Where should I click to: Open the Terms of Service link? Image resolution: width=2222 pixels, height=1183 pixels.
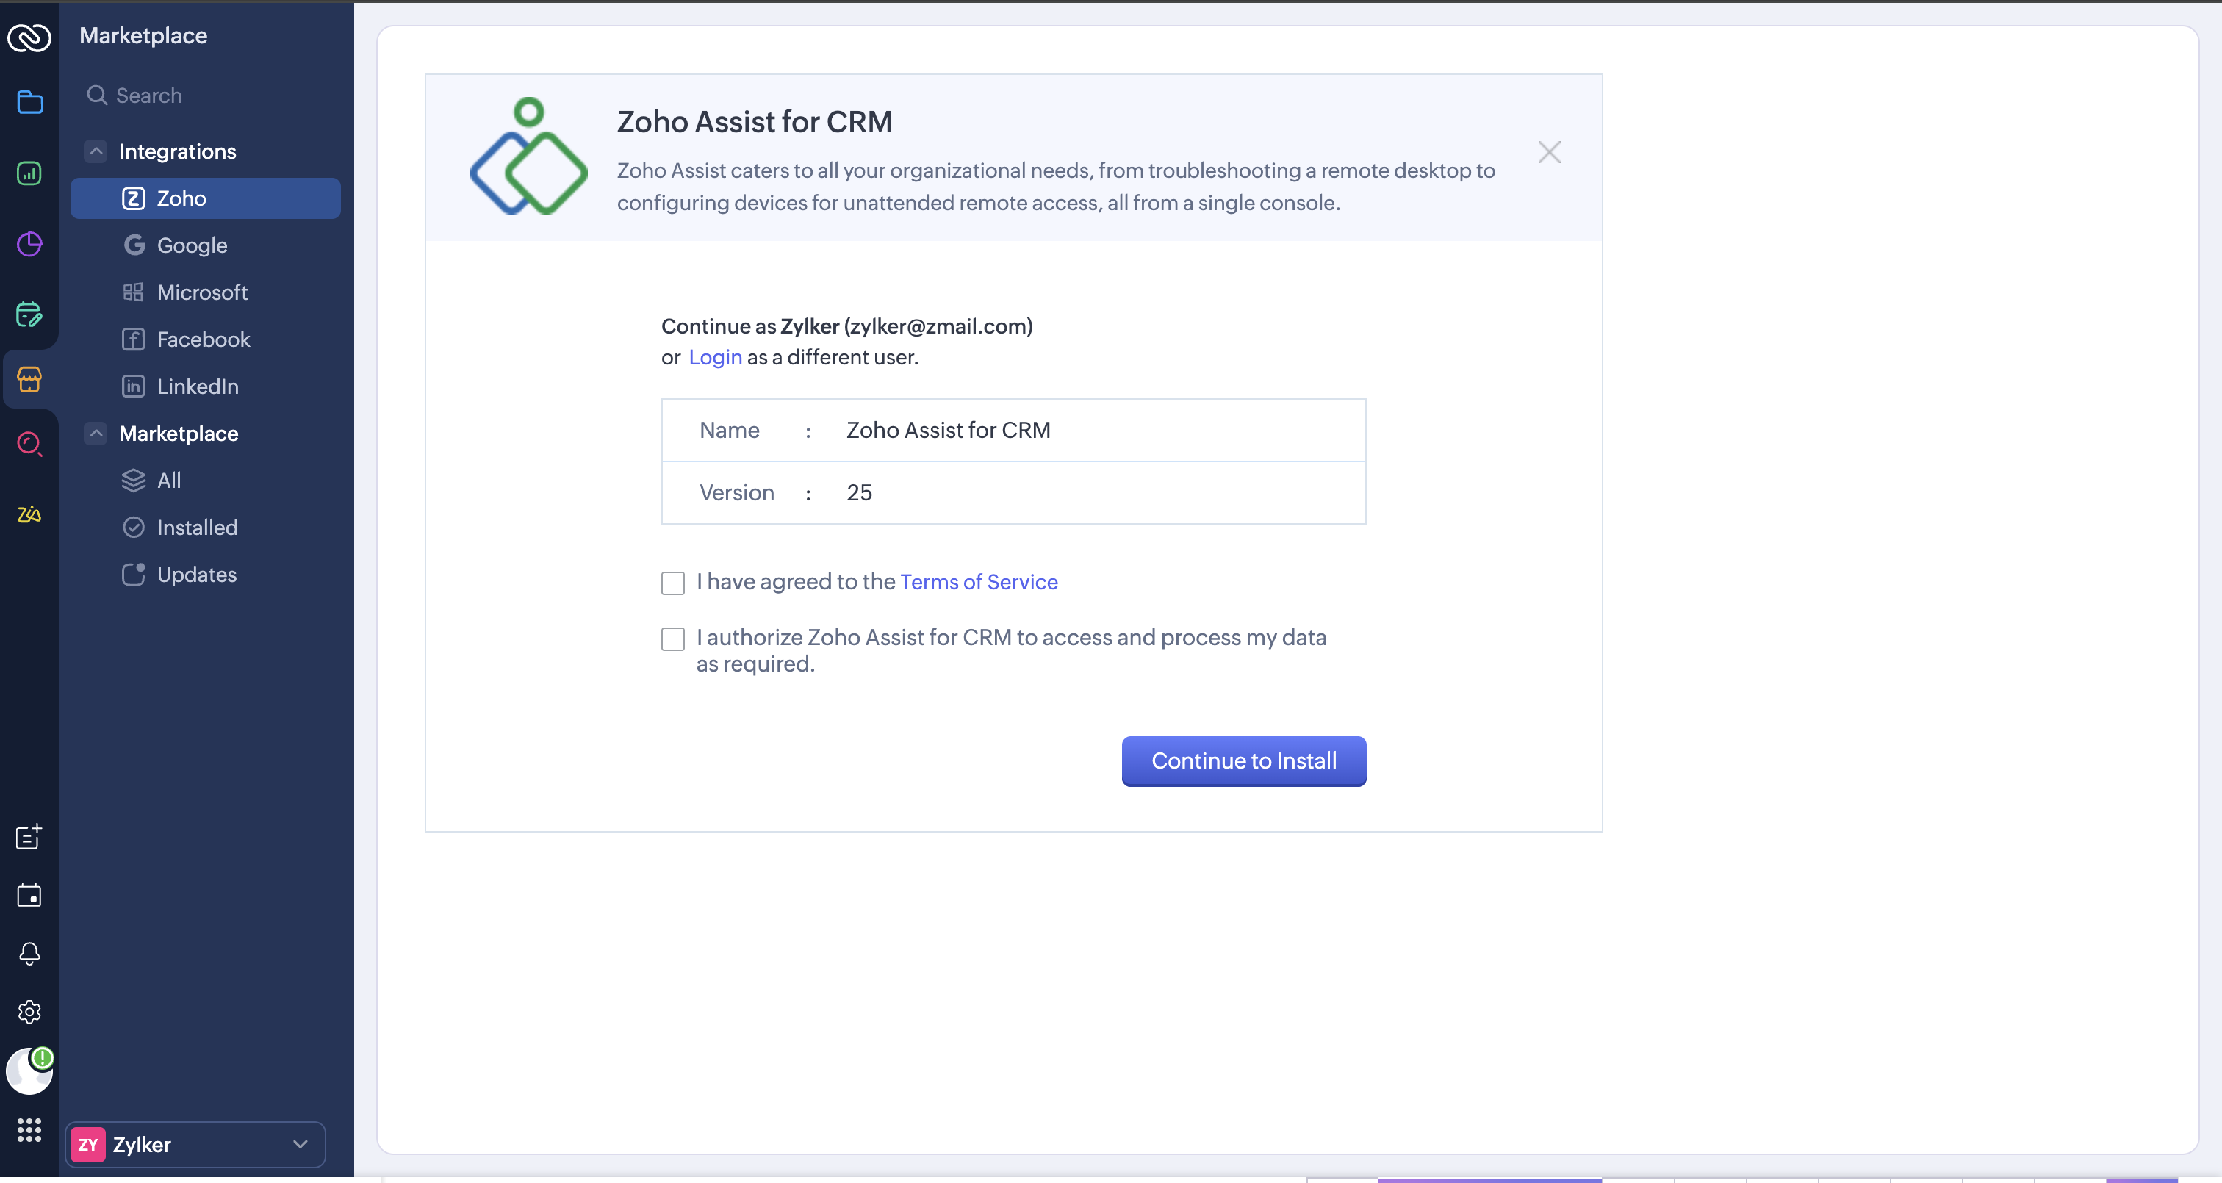[x=978, y=583]
